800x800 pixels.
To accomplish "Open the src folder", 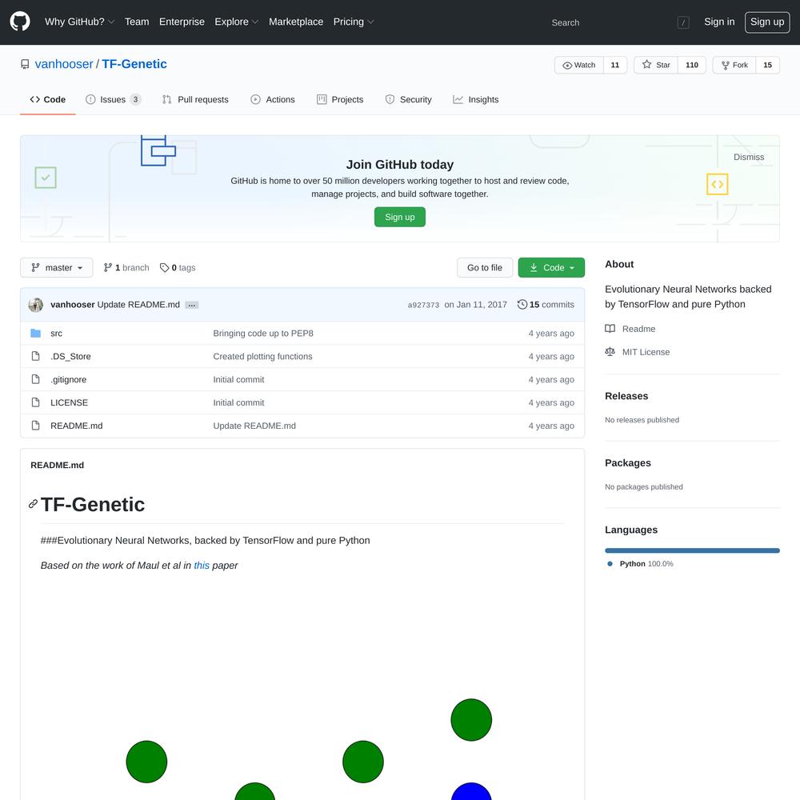I will (56, 333).
